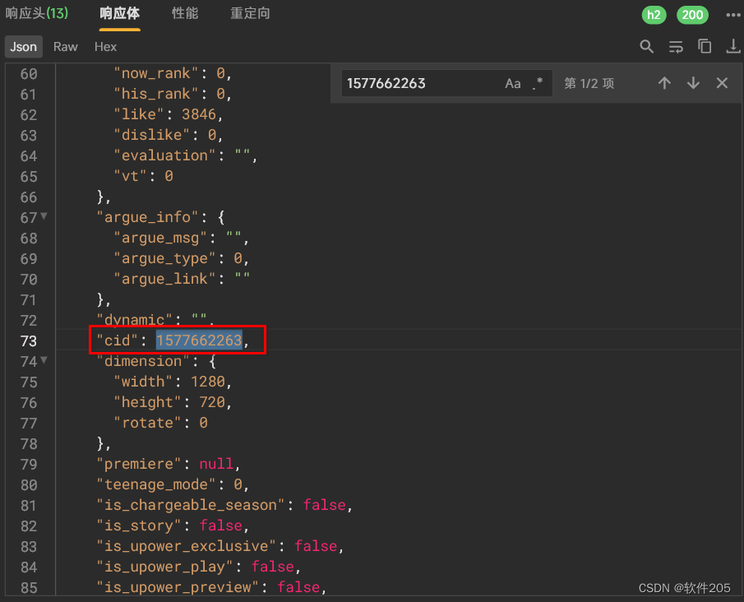Select the Raw view button
The image size is (744, 602).
[x=65, y=47]
